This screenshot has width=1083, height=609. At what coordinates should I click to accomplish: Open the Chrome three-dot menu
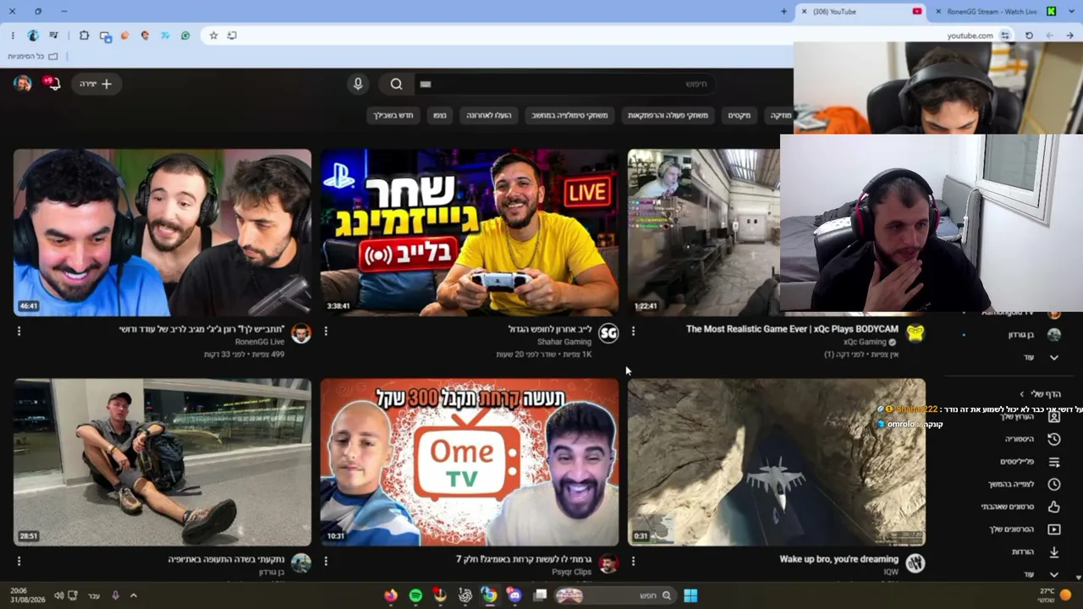(x=13, y=36)
